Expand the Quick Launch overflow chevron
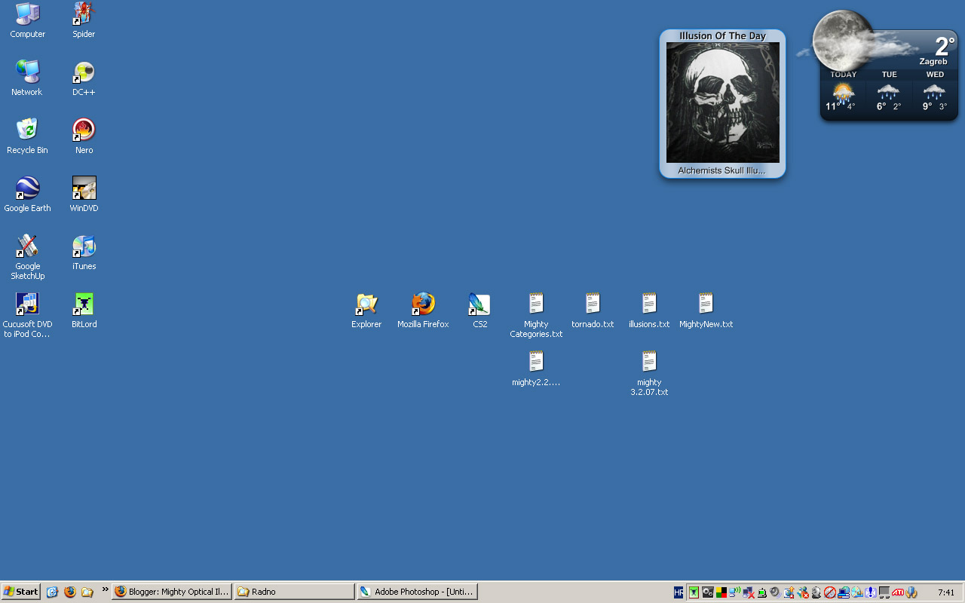The height and width of the screenshot is (603, 965). pyautogui.click(x=106, y=589)
